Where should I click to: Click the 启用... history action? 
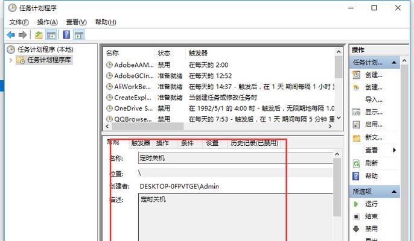[x=374, y=125]
